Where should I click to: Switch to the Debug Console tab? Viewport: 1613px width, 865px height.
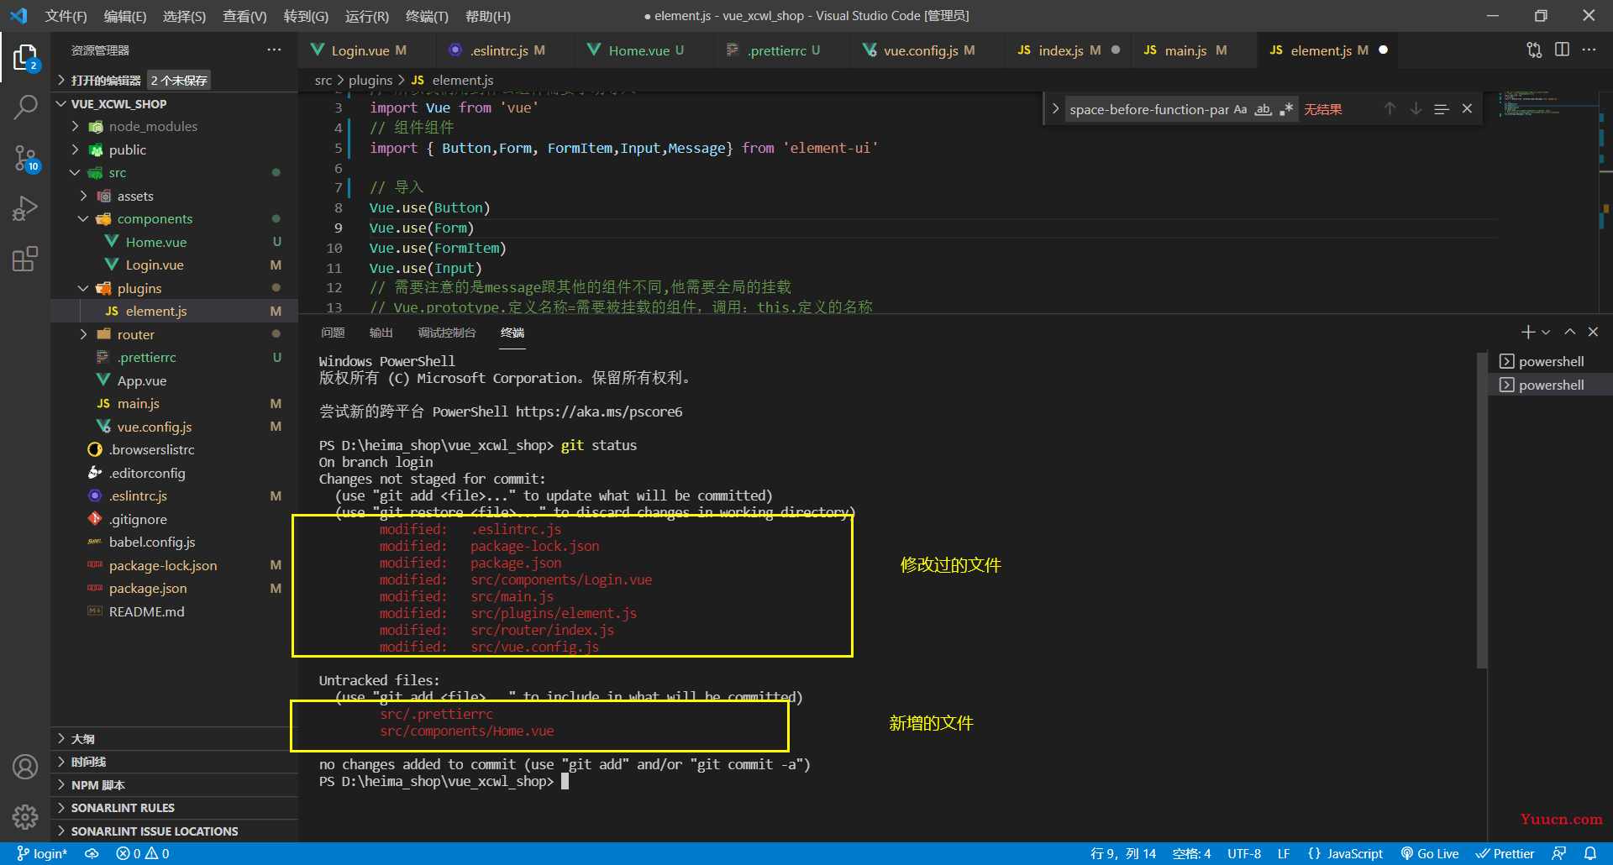click(447, 333)
